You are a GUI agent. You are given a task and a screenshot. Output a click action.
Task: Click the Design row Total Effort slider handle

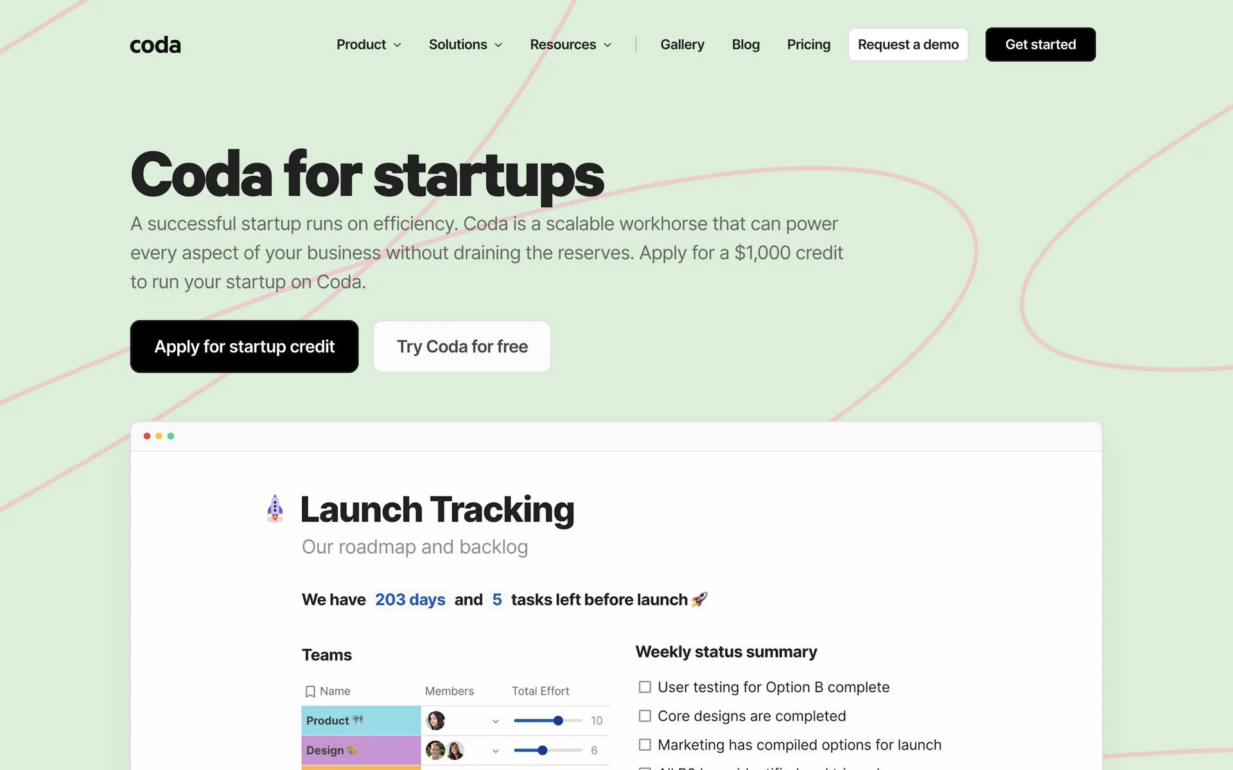pos(543,750)
